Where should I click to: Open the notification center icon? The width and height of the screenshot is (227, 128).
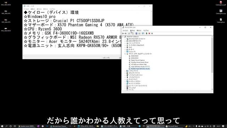pyautogui.click(x=223, y=126)
